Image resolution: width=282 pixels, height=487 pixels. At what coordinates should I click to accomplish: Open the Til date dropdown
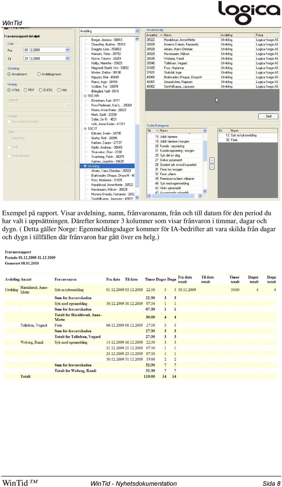coord(68,58)
